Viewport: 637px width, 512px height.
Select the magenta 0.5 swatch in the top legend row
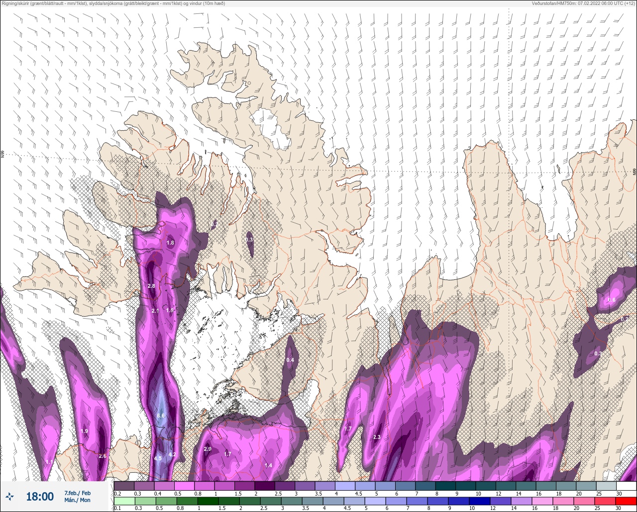[x=185, y=486]
